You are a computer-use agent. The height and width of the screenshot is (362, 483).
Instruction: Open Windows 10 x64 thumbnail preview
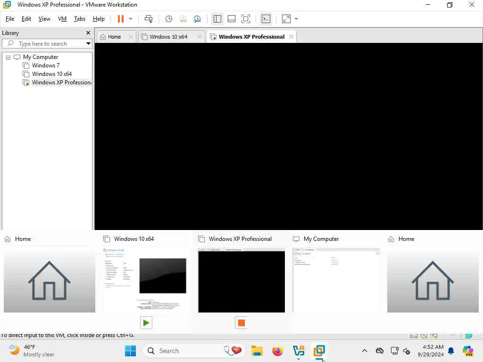point(145,279)
